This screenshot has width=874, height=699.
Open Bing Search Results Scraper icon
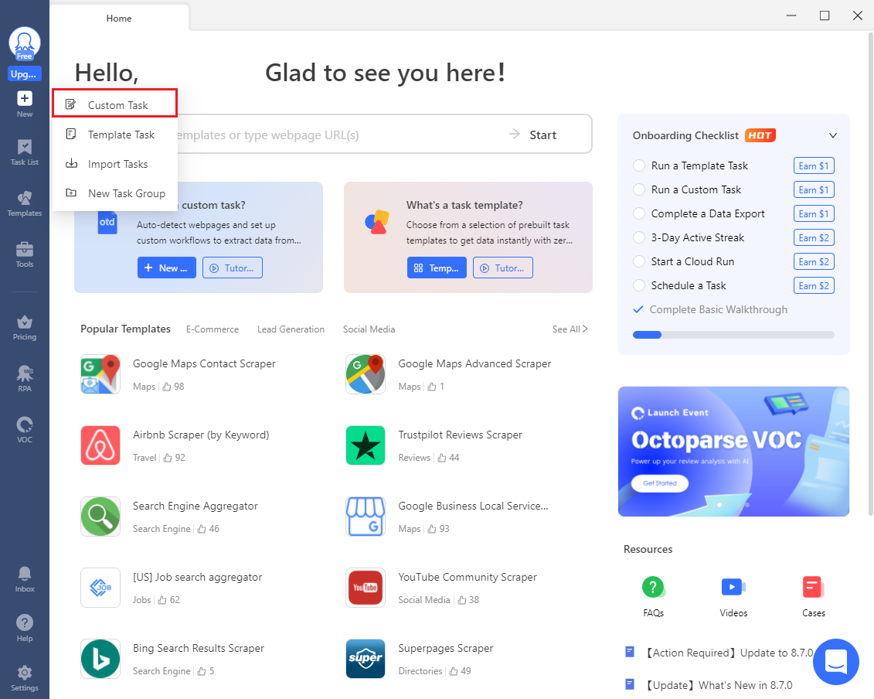tap(100, 659)
